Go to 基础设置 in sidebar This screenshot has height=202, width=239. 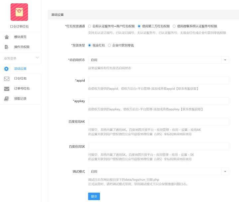pos(20,69)
